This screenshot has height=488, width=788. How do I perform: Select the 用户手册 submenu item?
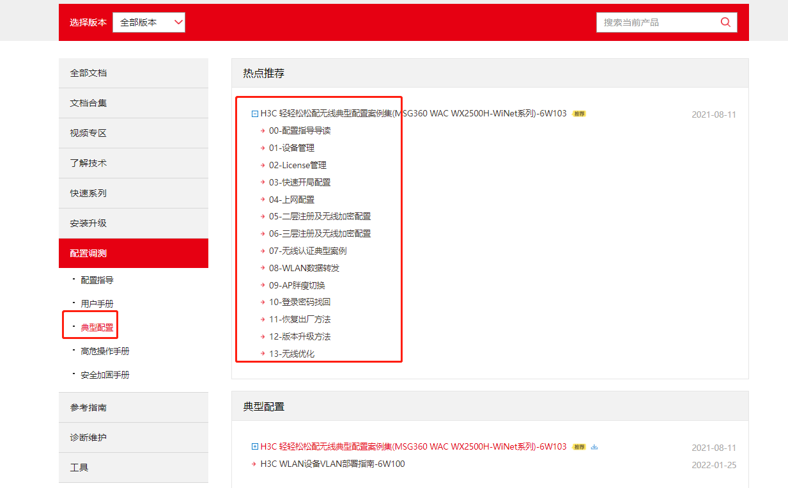97,304
